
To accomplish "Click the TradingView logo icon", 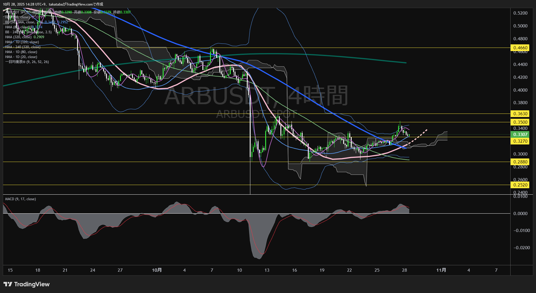I will (8, 284).
